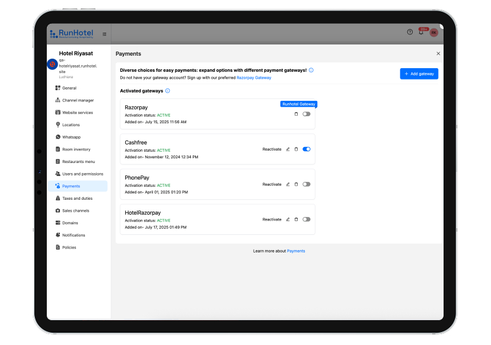
Task: Click Hotel Riyasat red logo icon
Action: pyautogui.click(x=52, y=64)
